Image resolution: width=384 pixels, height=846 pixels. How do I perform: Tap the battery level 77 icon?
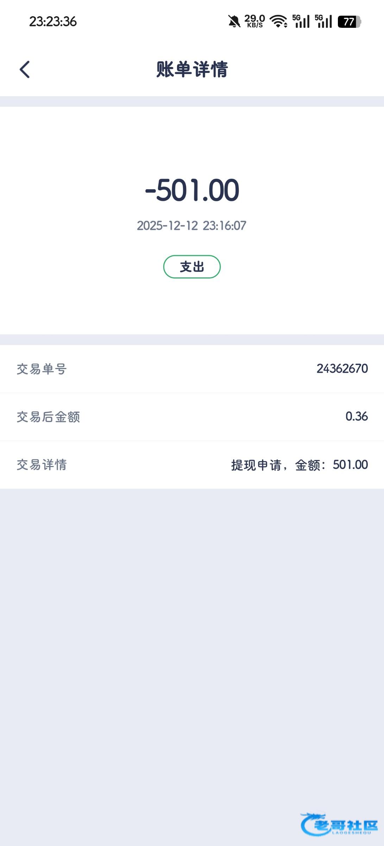[349, 22]
